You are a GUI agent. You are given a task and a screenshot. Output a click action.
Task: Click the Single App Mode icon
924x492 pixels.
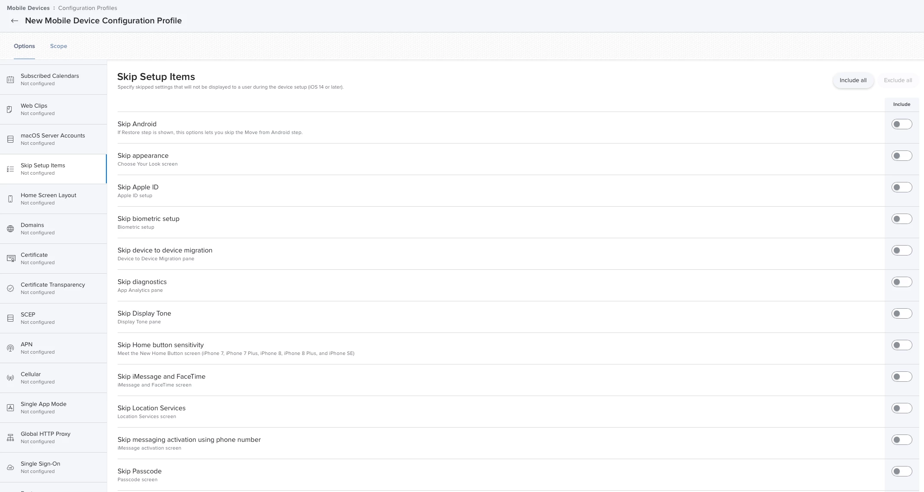click(x=10, y=408)
